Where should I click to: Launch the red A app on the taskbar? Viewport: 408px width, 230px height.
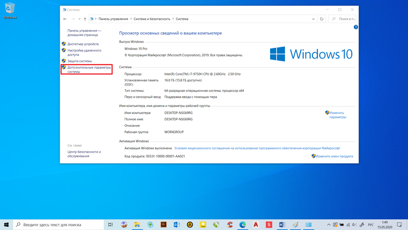(256, 225)
